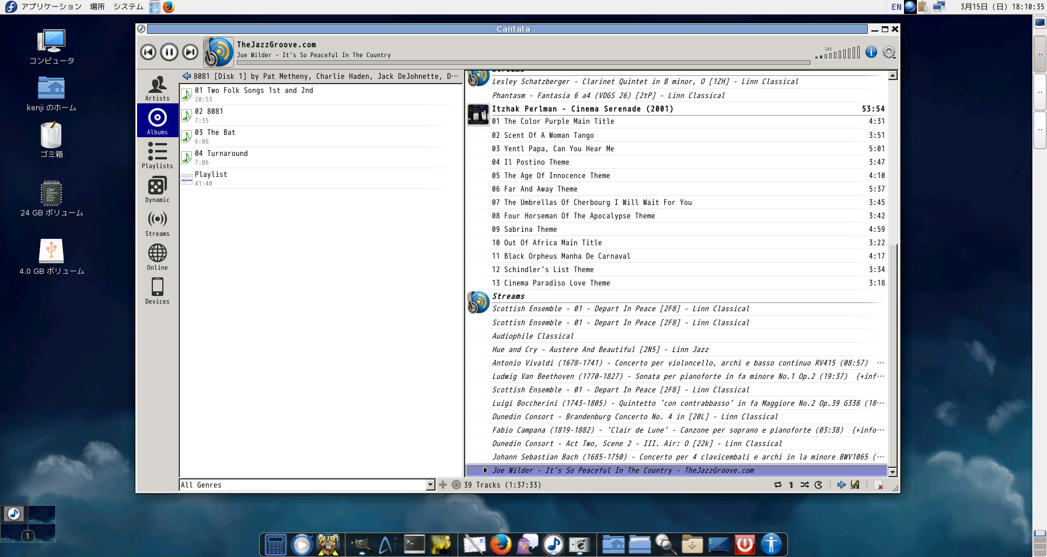Open Cantata settings via the gear icon
This screenshot has height=557, width=1047.
(x=889, y=51)
